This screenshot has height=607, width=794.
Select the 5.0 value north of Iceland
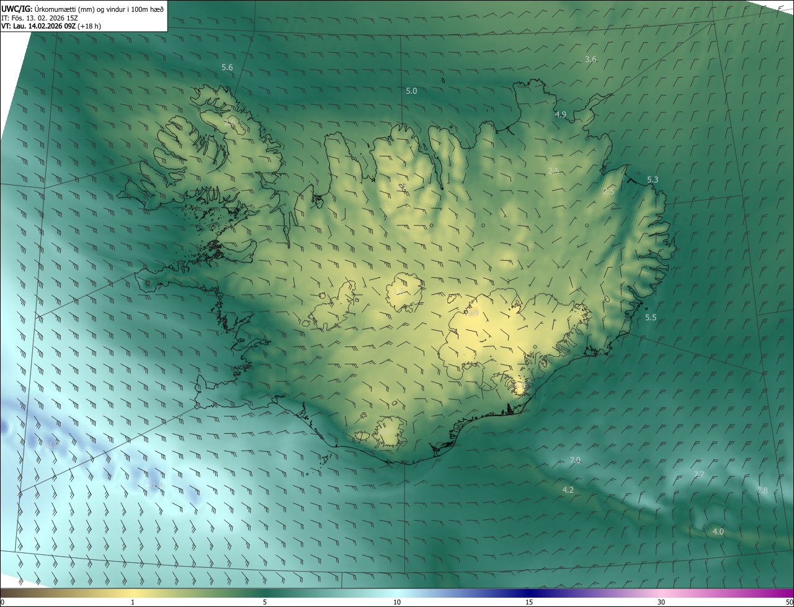[411, 91]
